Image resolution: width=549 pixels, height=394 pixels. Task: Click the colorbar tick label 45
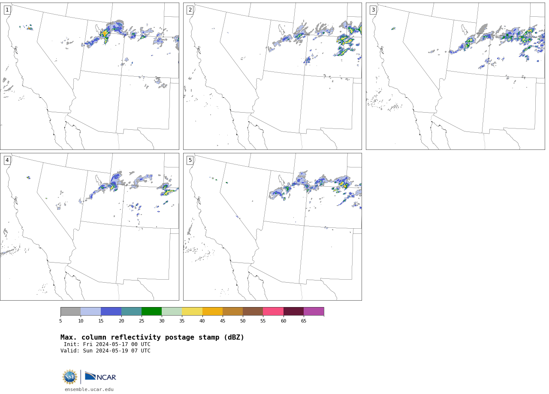[223, 321]
